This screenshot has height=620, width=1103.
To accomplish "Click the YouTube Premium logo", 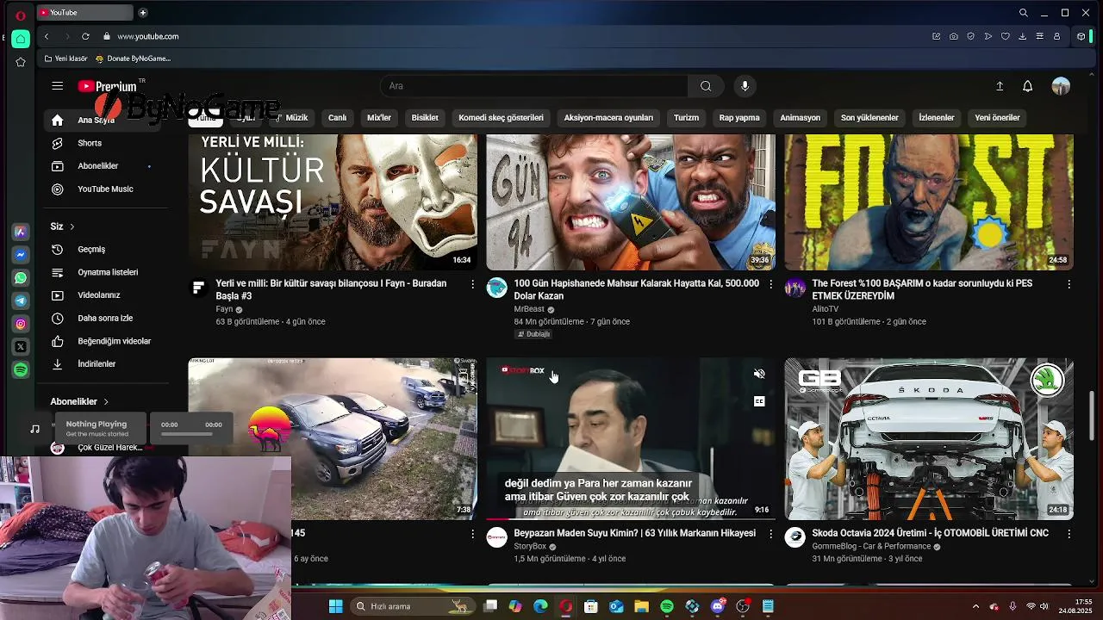I will [x=108, y=86].
